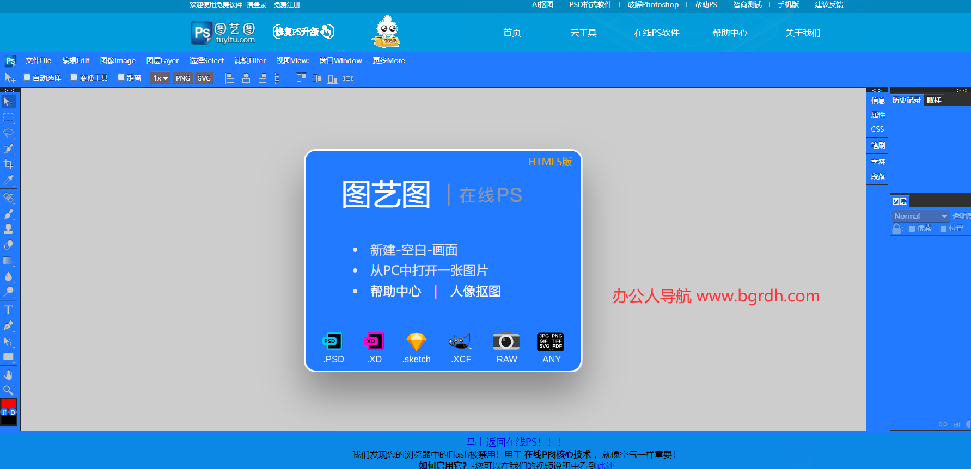
Task: Open the 笔刷 side panel
Action: coord(878,145)
